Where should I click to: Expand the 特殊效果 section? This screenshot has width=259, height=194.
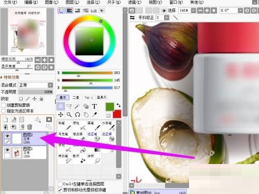pos(10,77)
